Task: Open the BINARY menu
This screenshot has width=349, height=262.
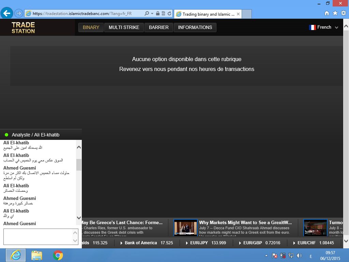Action: point(91,27)
